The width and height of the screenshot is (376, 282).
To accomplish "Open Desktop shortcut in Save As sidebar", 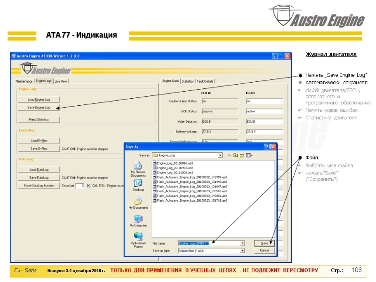I will point(138,185).
